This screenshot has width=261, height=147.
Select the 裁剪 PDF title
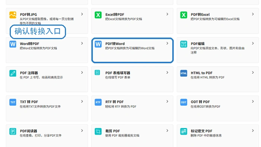(x=113, y=131)
